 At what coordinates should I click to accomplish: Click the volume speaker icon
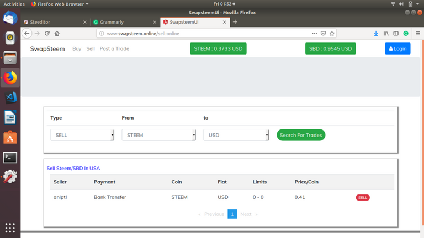401,4
